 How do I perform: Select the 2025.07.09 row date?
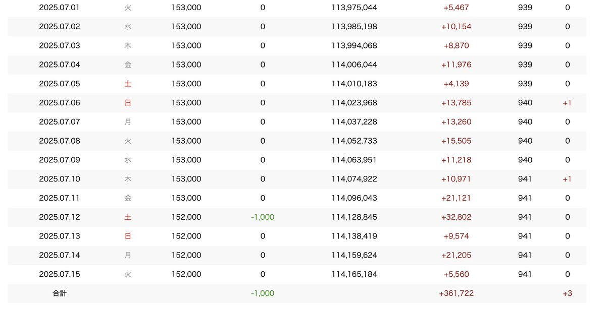pos(60,160)
